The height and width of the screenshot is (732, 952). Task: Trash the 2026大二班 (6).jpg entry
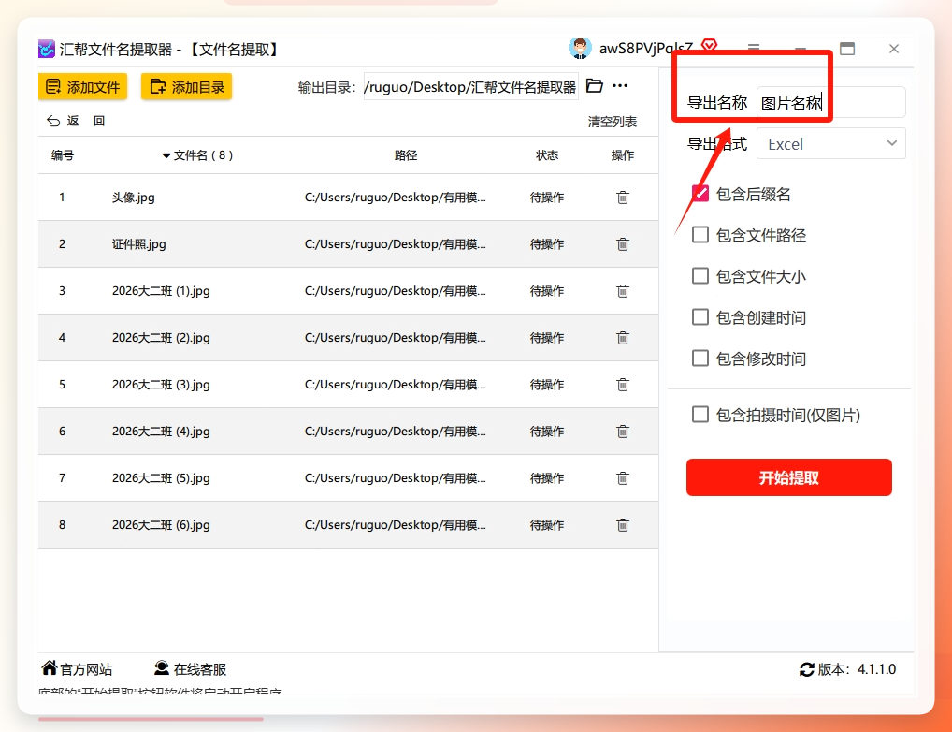tap(622, 525)
